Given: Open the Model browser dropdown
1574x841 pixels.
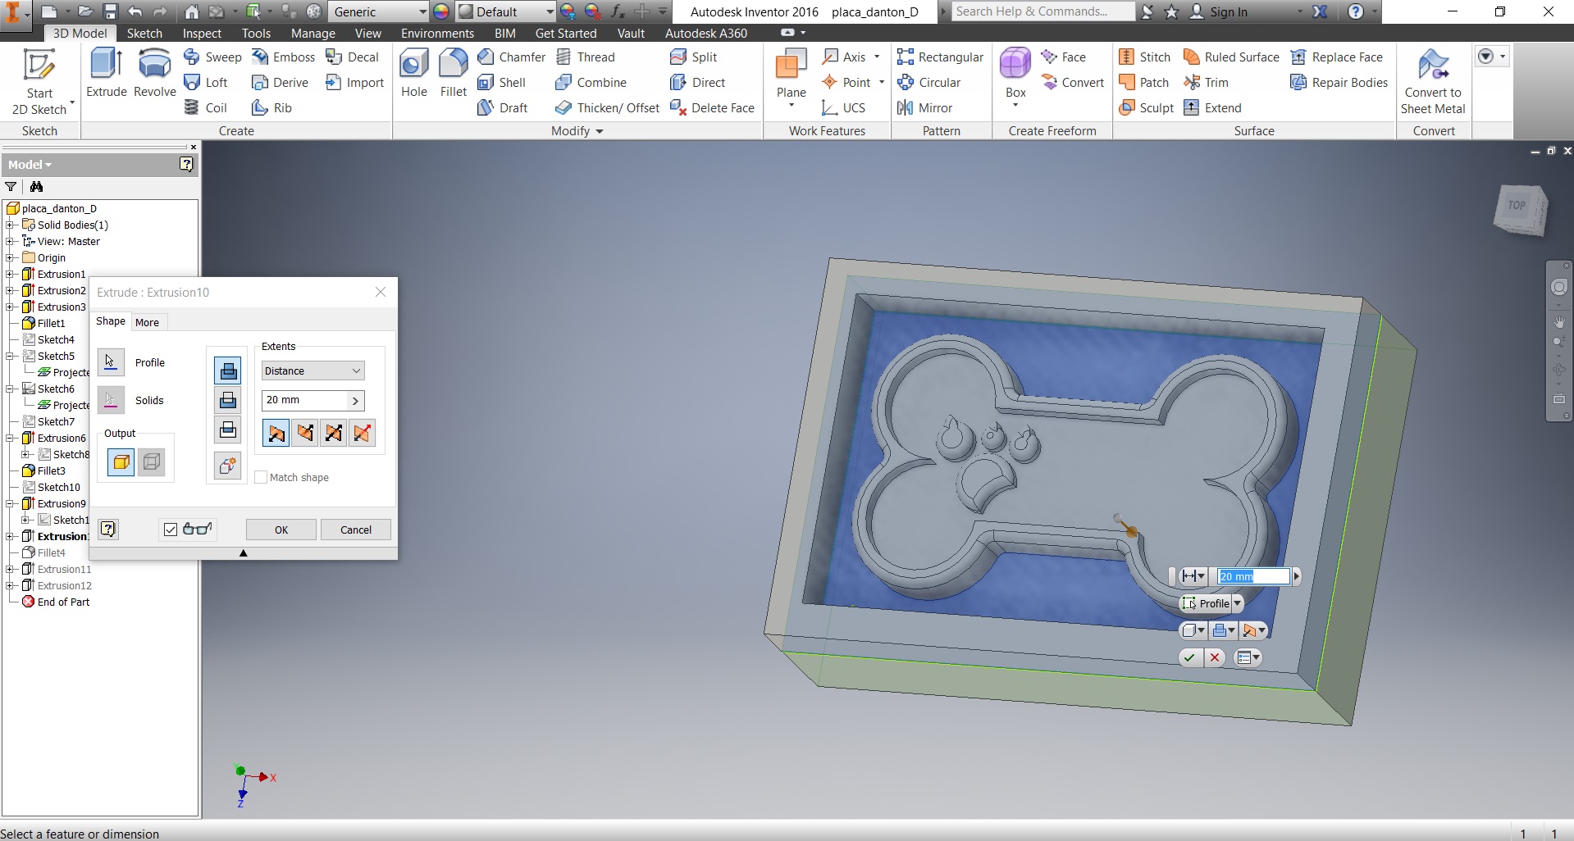Looking at the screenshot, I should [30, 164].
